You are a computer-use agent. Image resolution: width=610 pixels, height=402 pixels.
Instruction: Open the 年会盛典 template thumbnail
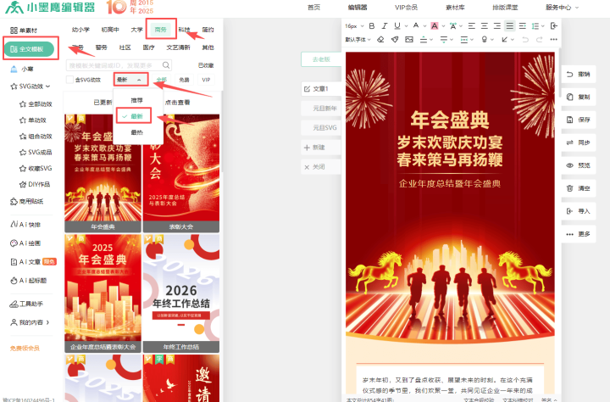103,173
